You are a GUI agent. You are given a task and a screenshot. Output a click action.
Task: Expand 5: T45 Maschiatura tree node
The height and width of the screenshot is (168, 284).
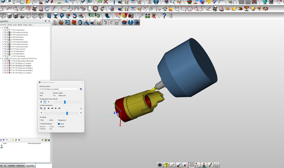point(3,40)
